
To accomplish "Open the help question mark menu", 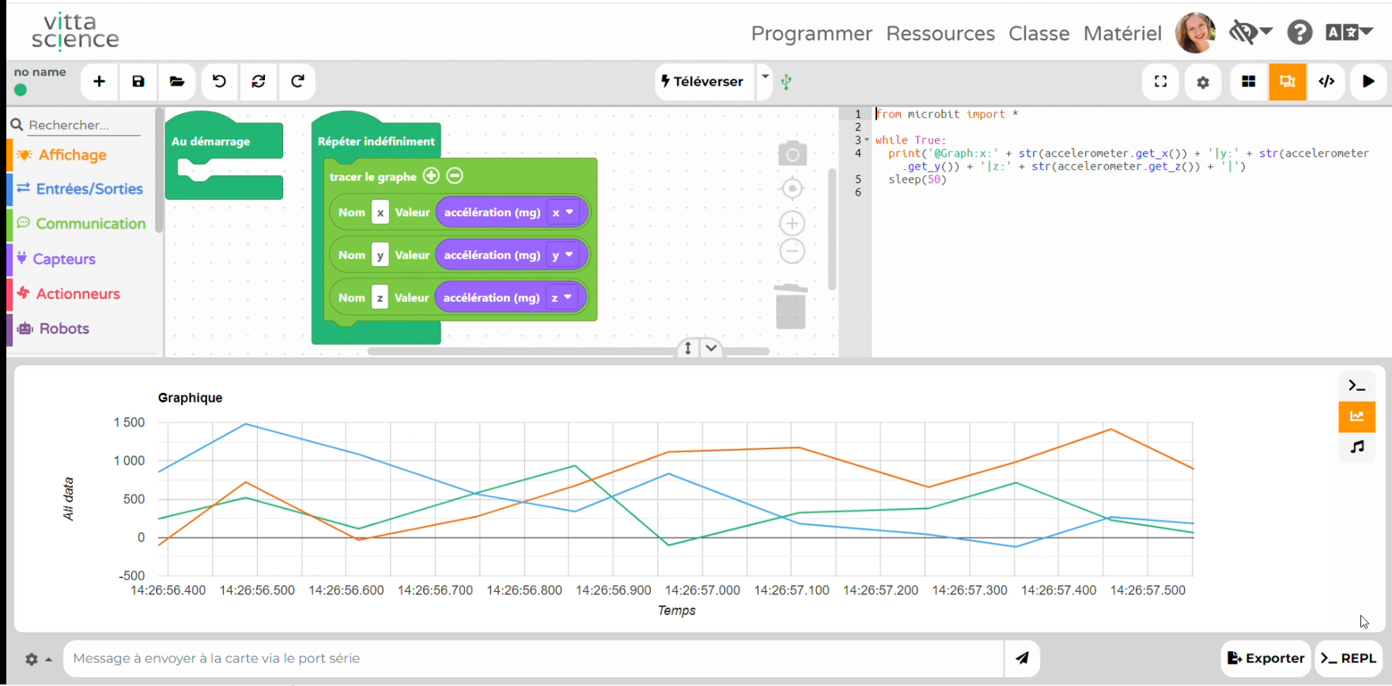I will [1299, 33].
